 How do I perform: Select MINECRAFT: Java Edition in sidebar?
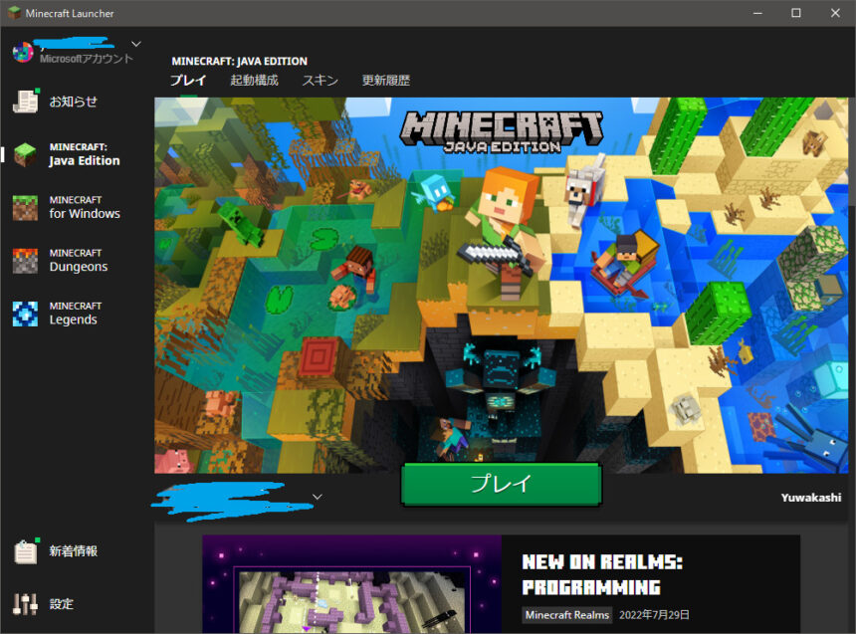[x=85, y=154]
